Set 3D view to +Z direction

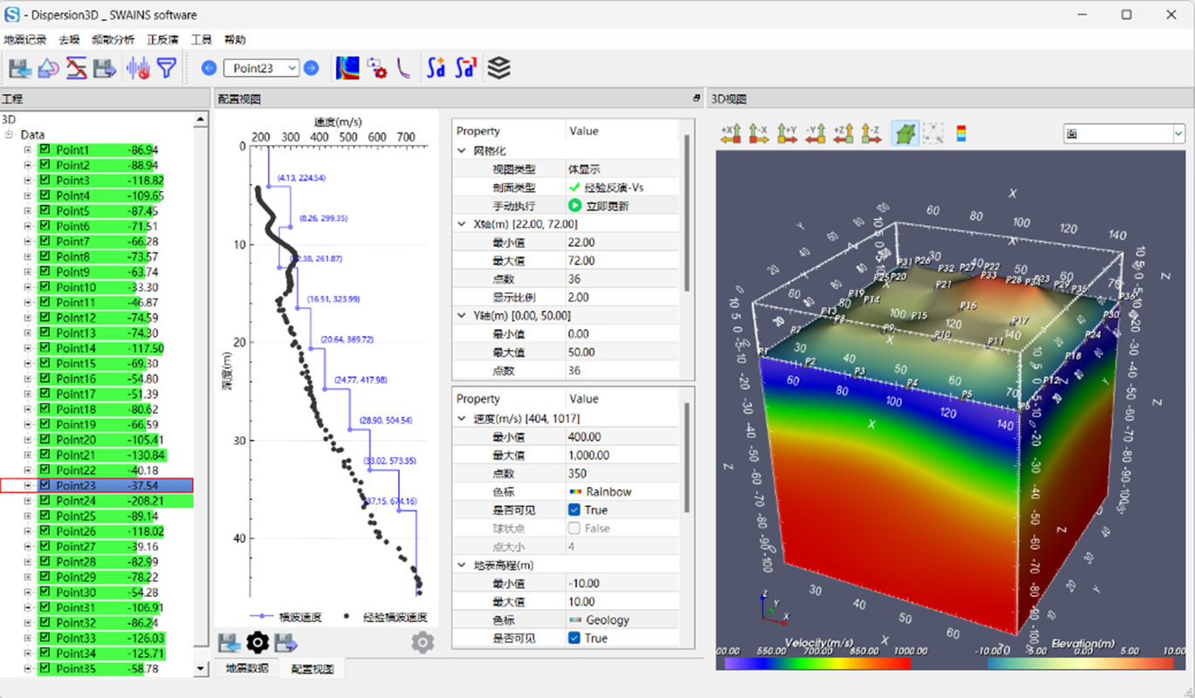[x=843, y=133]
